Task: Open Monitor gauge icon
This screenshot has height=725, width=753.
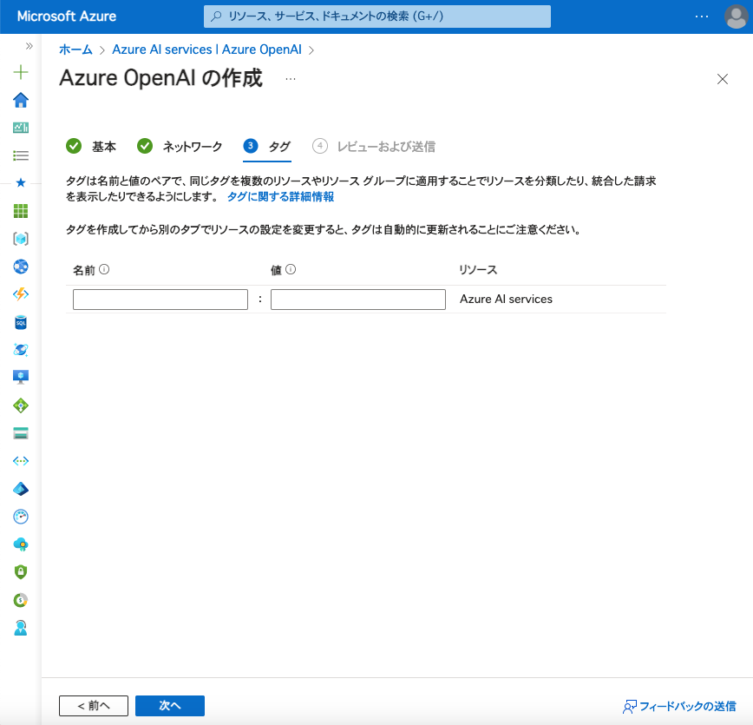Action: [x=21, y=517]
